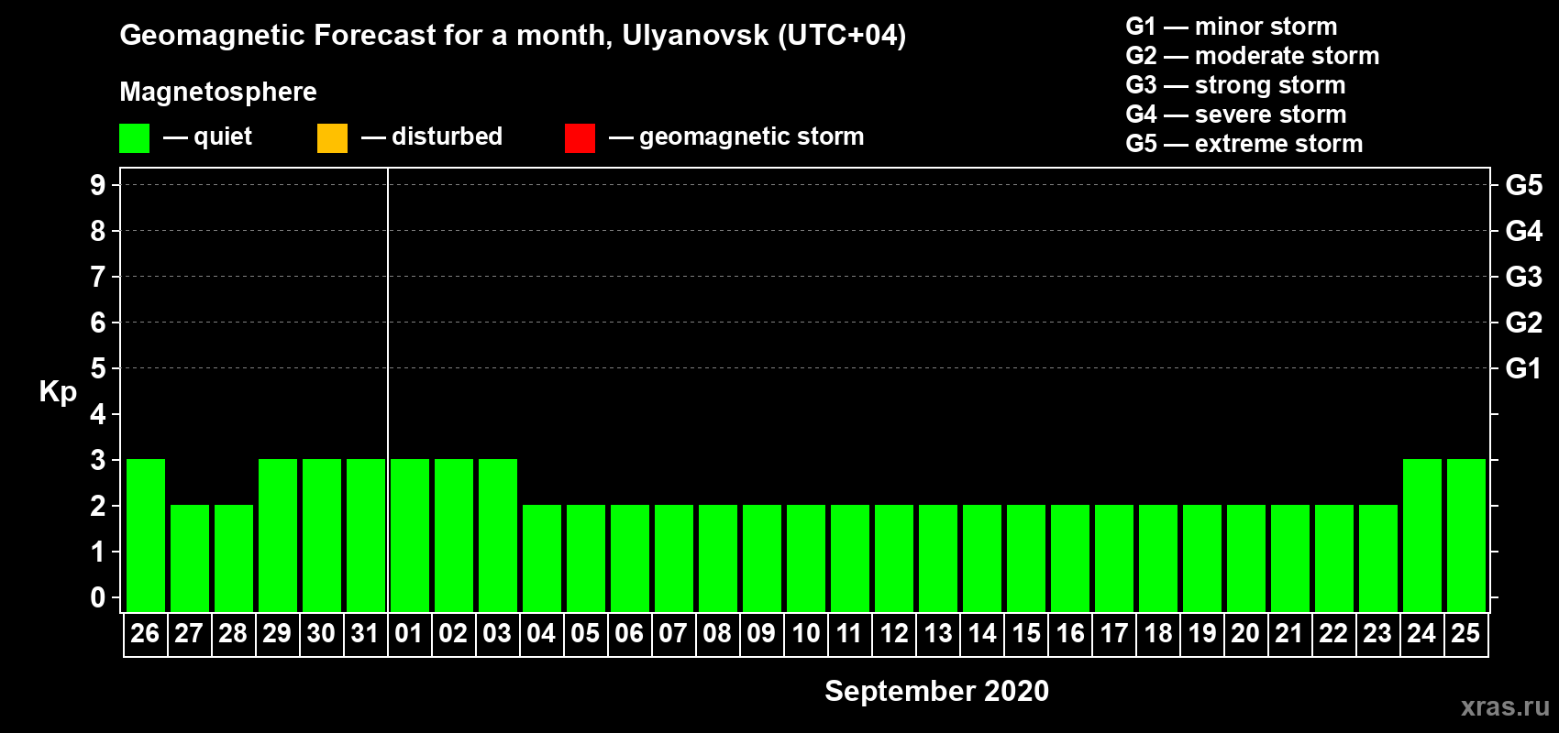Click the 'geomagnetic storm' legend label
Screen dimensions: 1559x733
coord(751,137)
